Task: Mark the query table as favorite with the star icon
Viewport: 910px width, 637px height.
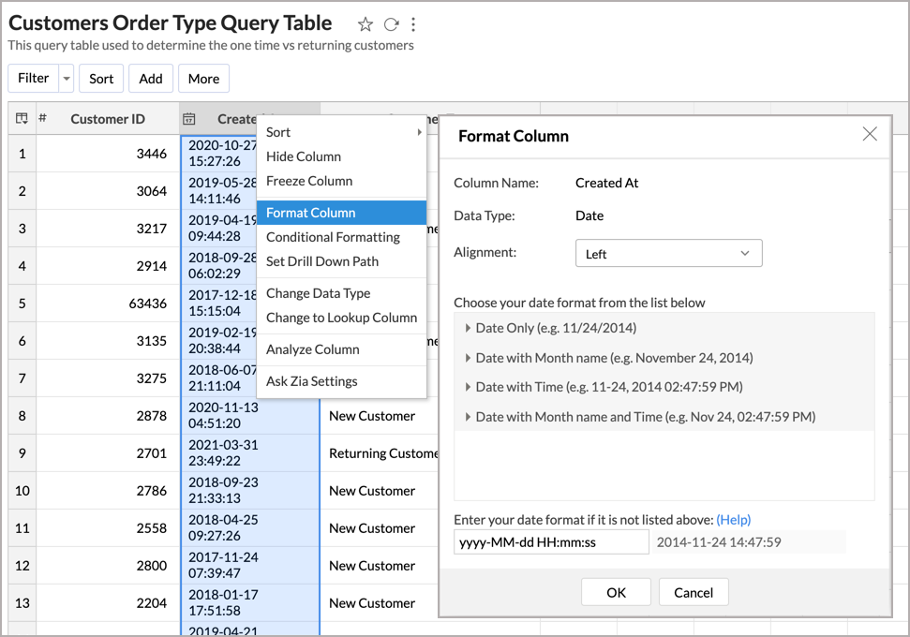Action: tap(365, 23)
